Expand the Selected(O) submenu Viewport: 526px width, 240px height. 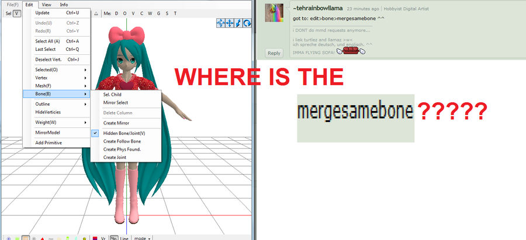click(56, 69)
